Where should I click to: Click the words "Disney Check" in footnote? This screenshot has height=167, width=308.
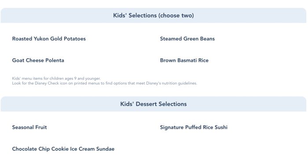point(47,83)
